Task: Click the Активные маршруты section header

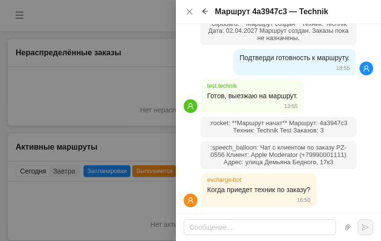Action: point(57,147)
